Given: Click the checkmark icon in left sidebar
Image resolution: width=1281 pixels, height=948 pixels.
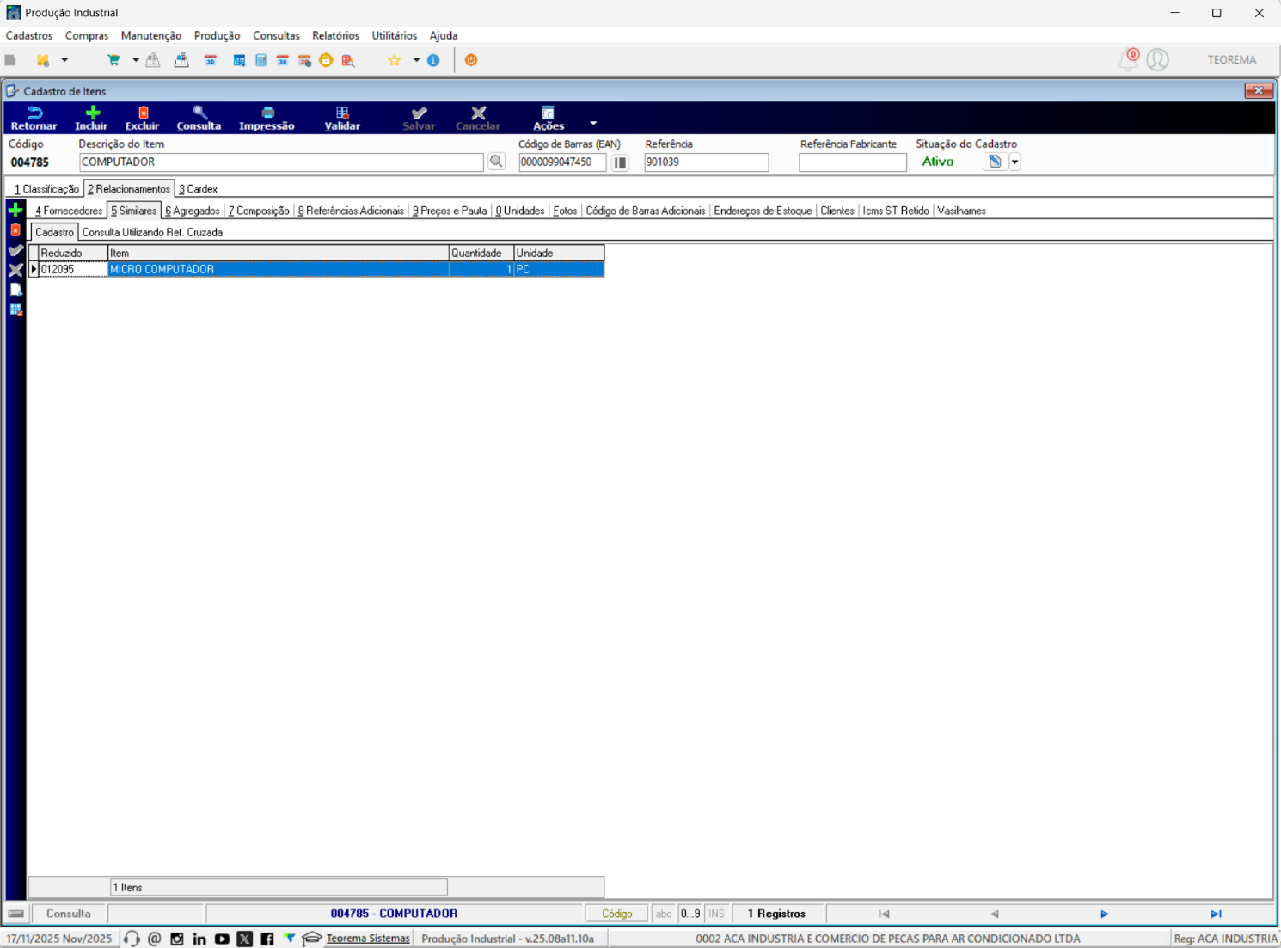Looking at the screenshot, I should tap(15, 250).
